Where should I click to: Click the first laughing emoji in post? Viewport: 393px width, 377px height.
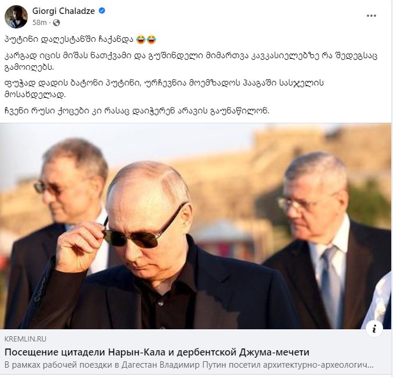tap(141, 40)
